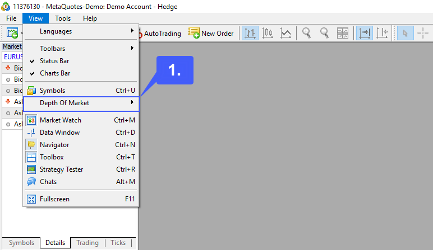Open the Help menu
Screen dimensions: 433x250
(90, 18)
